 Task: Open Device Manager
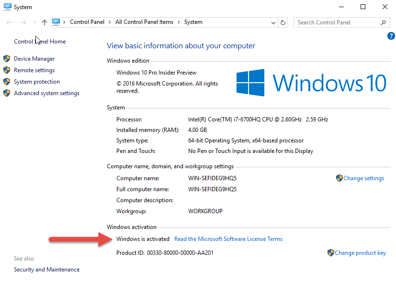point(34,59)
